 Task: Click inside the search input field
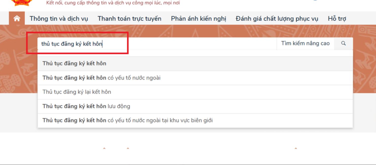(152, 43)
